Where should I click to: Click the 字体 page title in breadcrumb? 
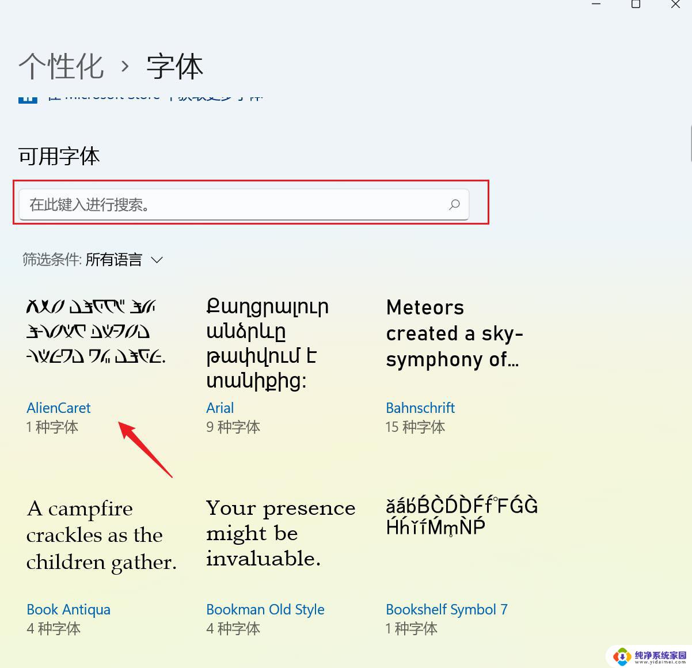point(174,66)
